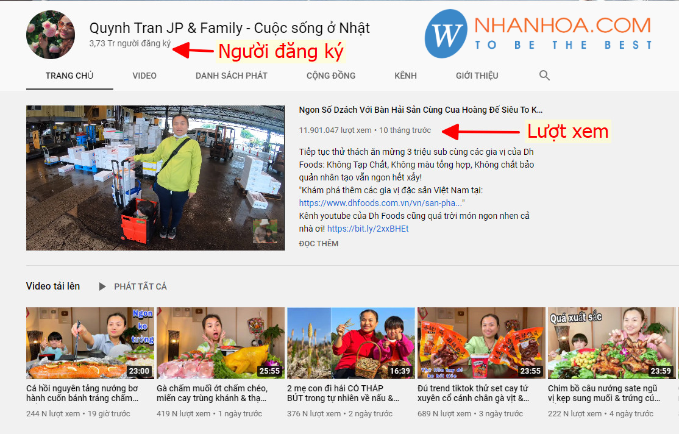This screenshot has width=679, height=434.
Task: Click the channel search magnifier icon
Action: (x=544, y=76)
